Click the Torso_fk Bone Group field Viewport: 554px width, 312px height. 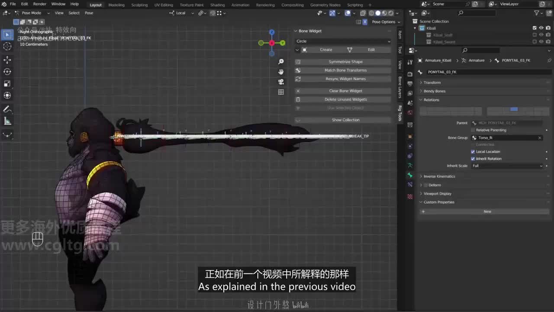point(507,138)
